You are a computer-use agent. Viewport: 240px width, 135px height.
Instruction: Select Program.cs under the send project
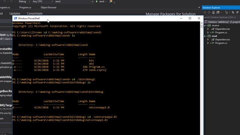pyautogui.click(x=221, y=43)
